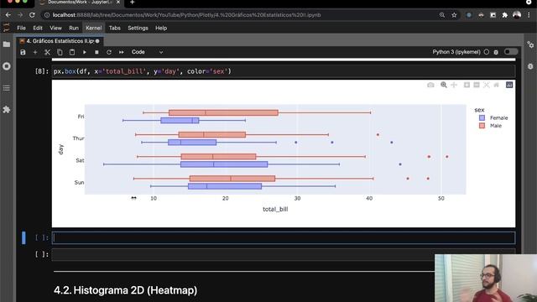Toggle Male series in the plot legend
The image size is (537, 302).
tap(490, 126)
